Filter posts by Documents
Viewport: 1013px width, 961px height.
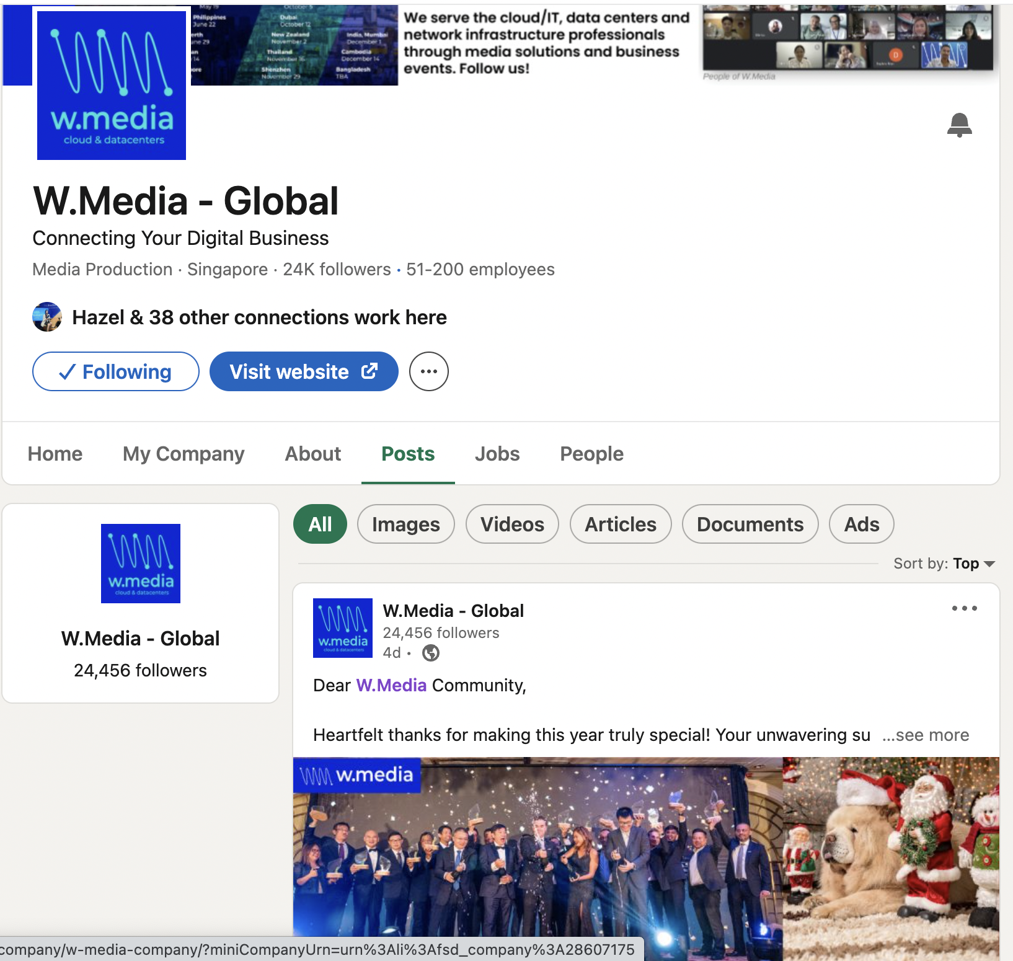pyautogui.click(x=750, y=524)
